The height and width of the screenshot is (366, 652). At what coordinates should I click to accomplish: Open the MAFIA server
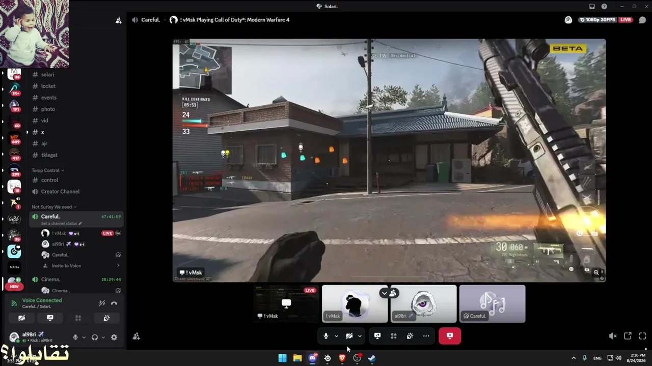click(14, 267)
